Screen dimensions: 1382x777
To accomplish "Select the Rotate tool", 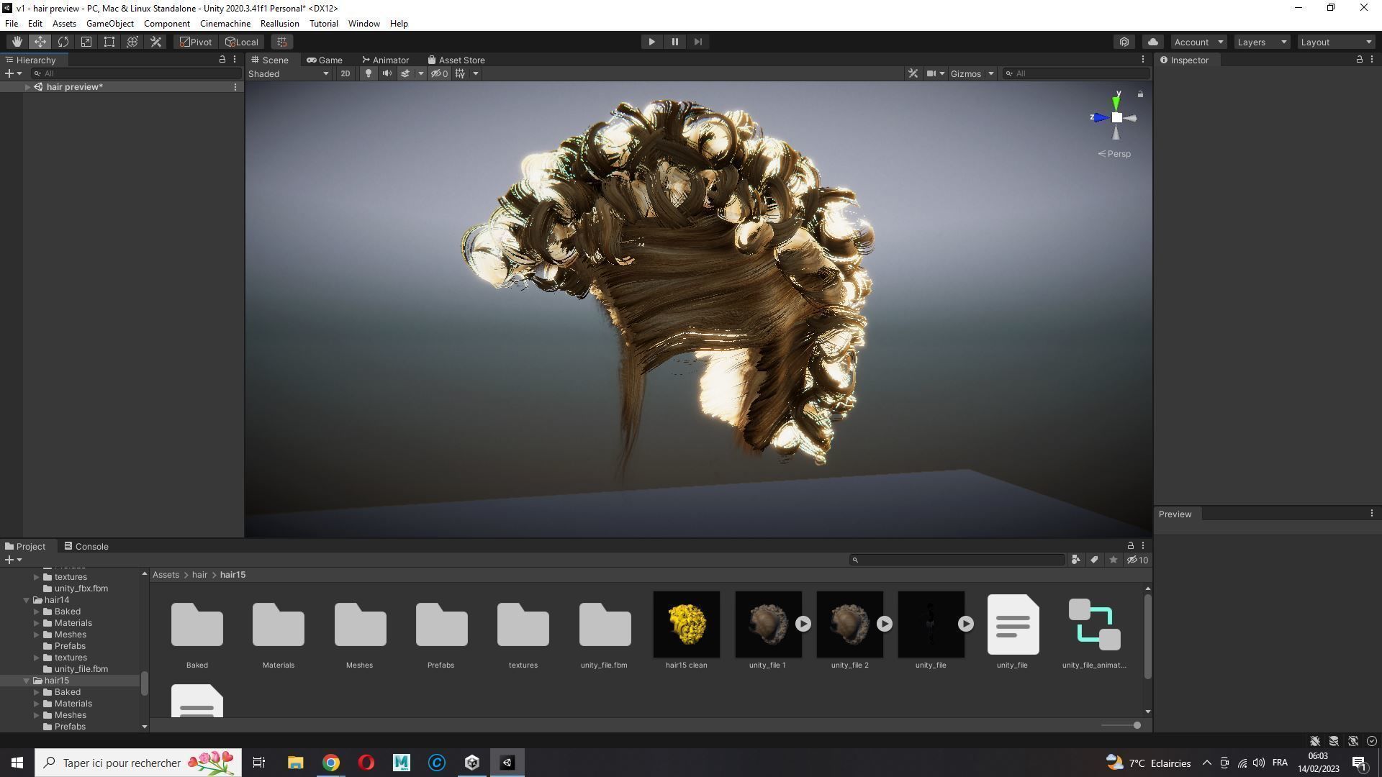I will 63,42.
